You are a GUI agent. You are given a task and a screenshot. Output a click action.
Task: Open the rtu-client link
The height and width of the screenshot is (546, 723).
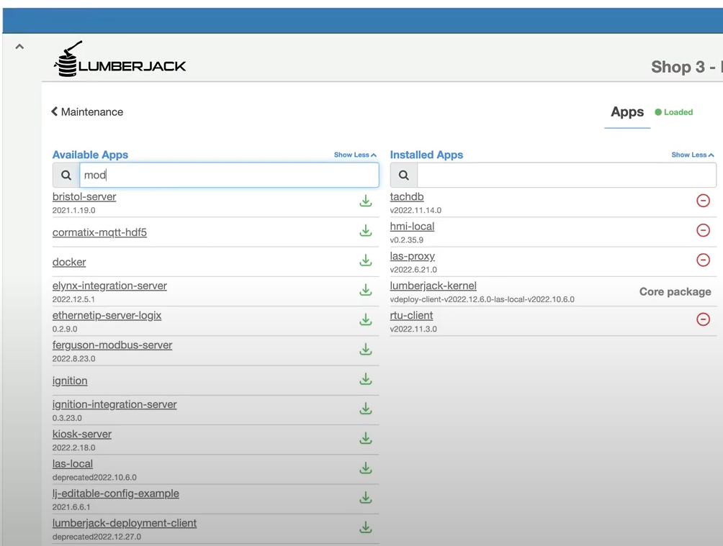[x=411, y=316]
